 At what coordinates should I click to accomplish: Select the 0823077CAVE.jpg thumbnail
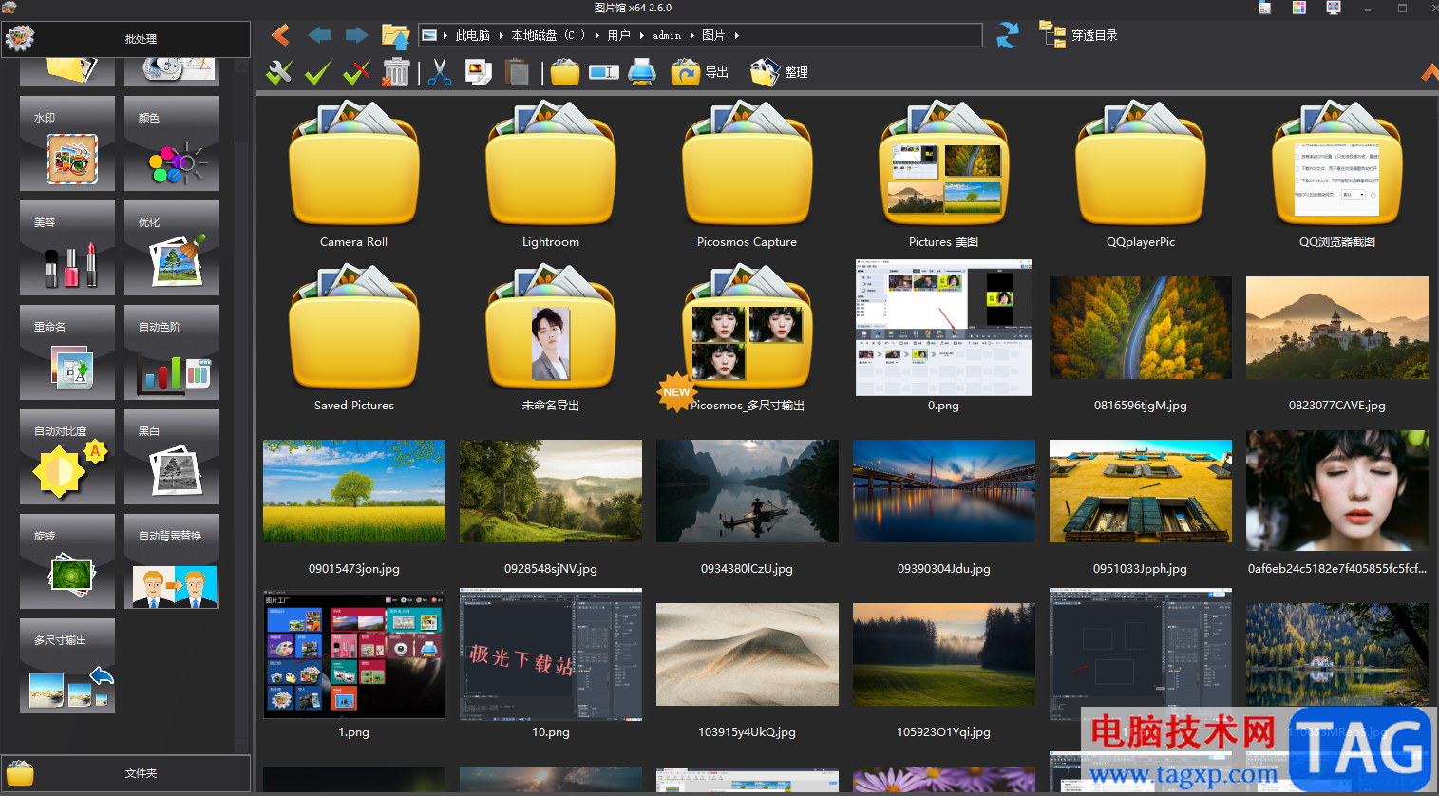[1337, 329]
